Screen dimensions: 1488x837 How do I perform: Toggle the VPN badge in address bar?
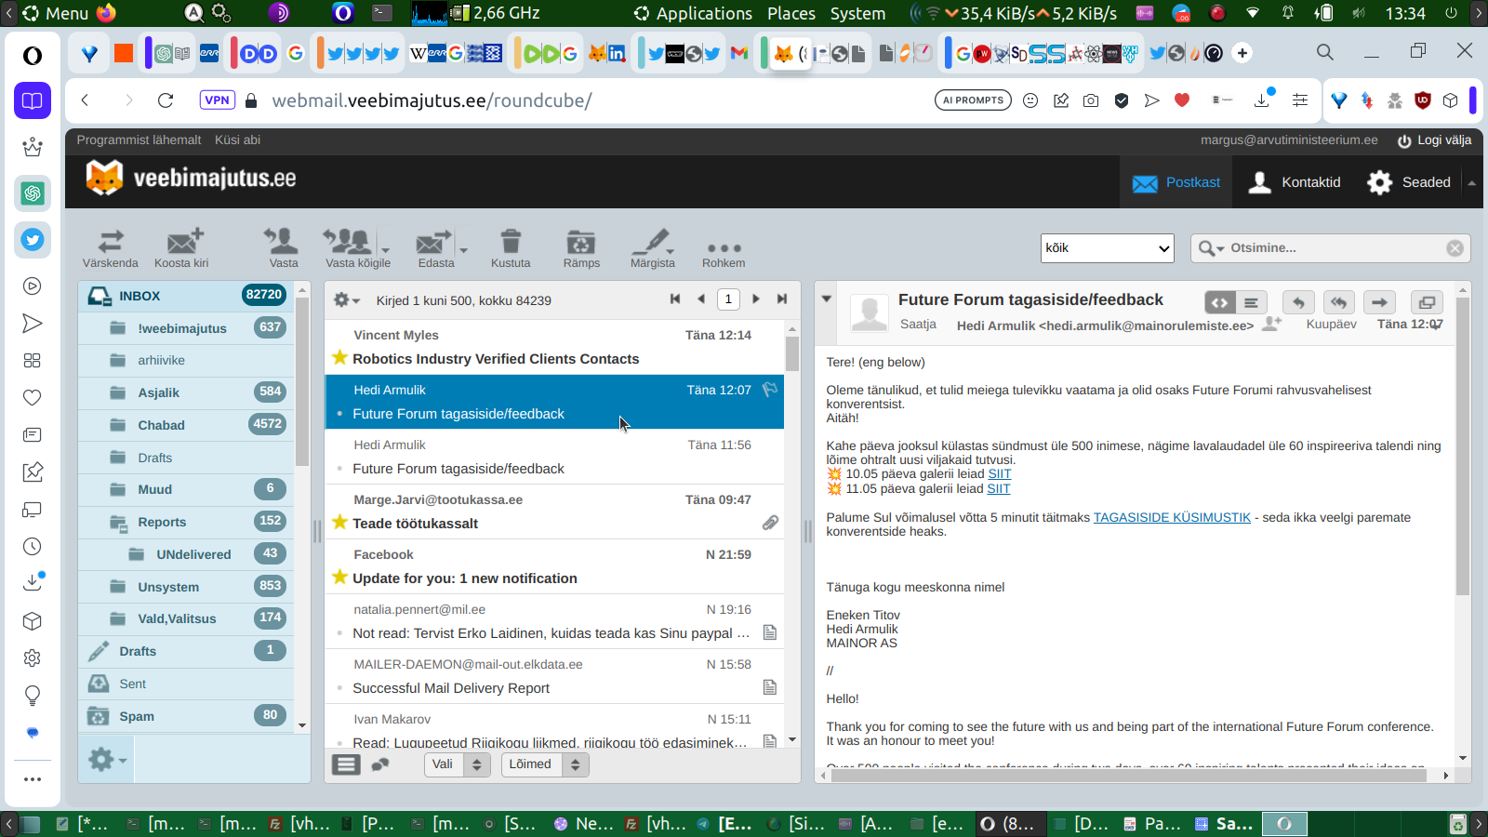[x=217, y=100]
